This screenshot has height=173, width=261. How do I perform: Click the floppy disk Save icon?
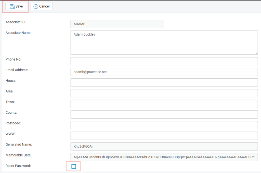pos(12,7)
